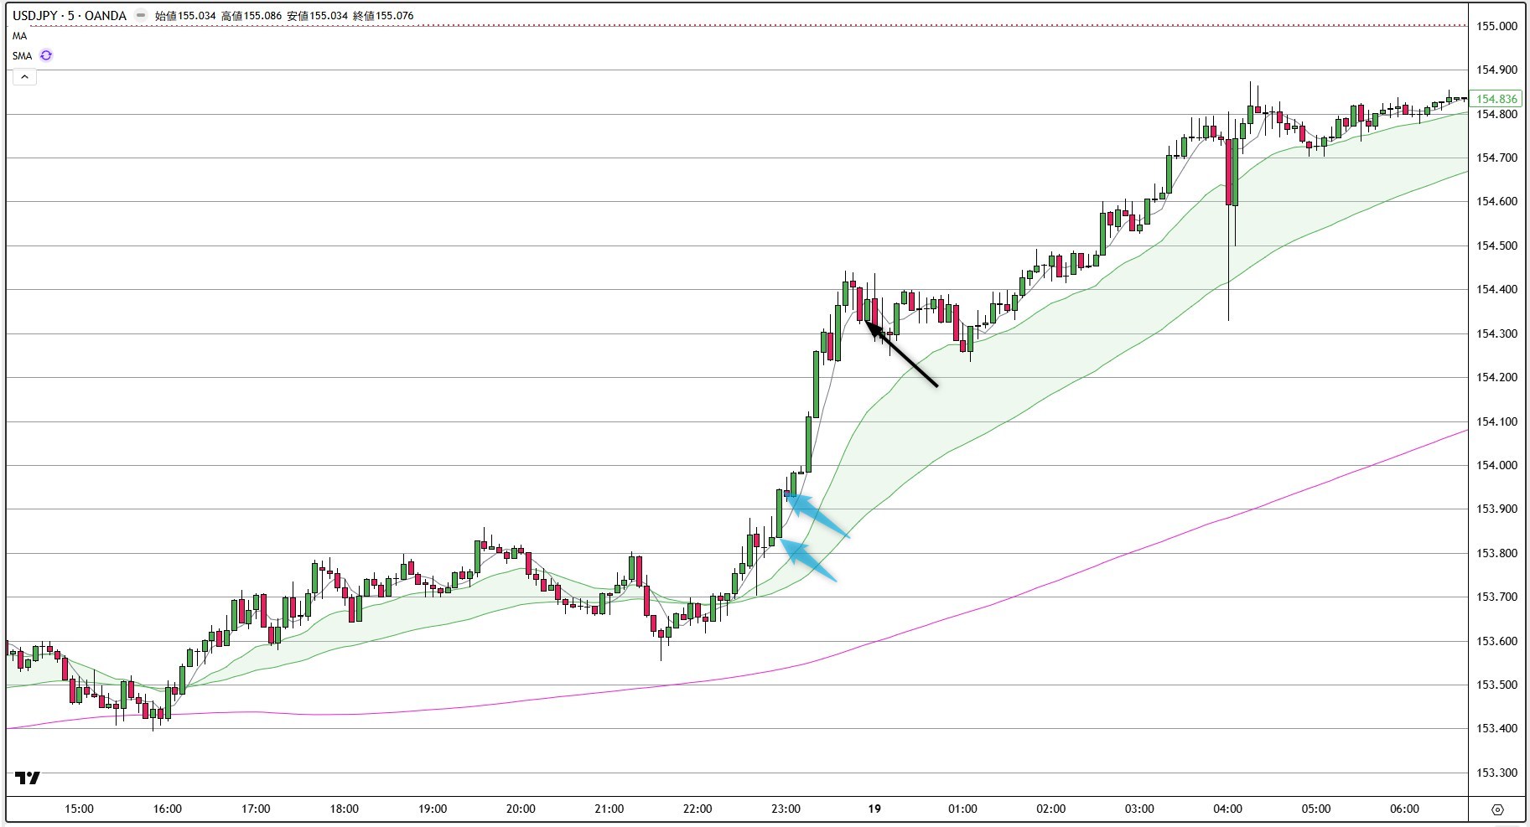Click the black annotation arrow on the chart

[x=904, y=354]
